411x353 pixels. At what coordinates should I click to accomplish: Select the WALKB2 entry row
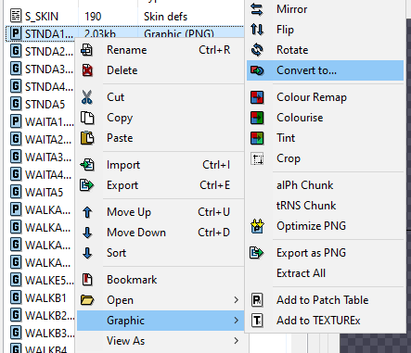[x=40, y=316]
